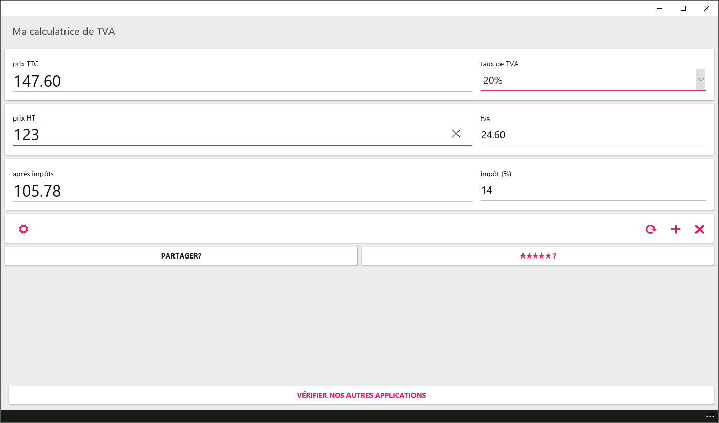Maximize the application window
719x423 pixels.
pos(683,8)
